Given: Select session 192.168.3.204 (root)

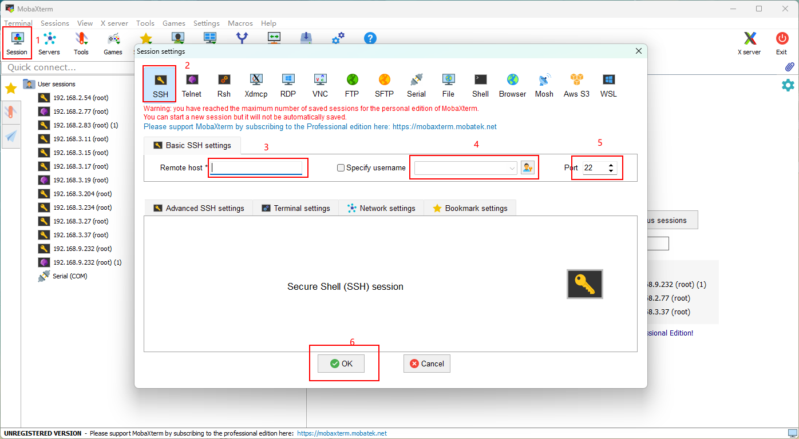Looking at the screenshot, I should 75,194.
